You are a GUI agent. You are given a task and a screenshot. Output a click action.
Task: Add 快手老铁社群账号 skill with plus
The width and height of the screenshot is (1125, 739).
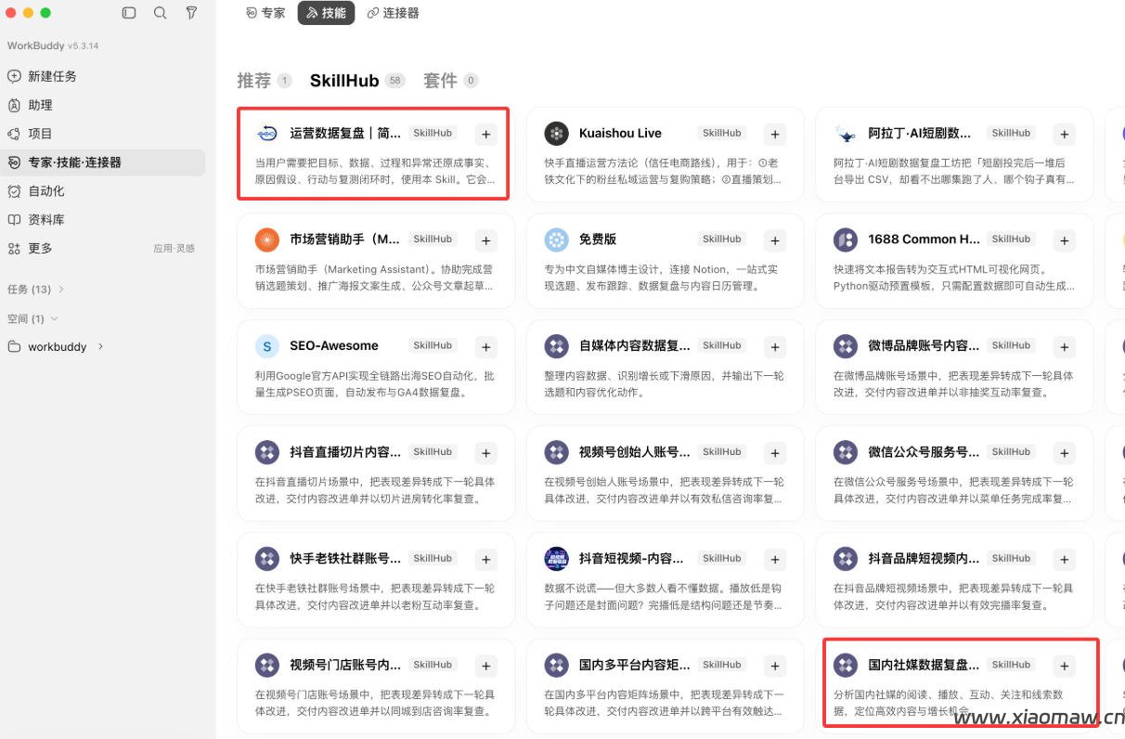click(485, 560)
